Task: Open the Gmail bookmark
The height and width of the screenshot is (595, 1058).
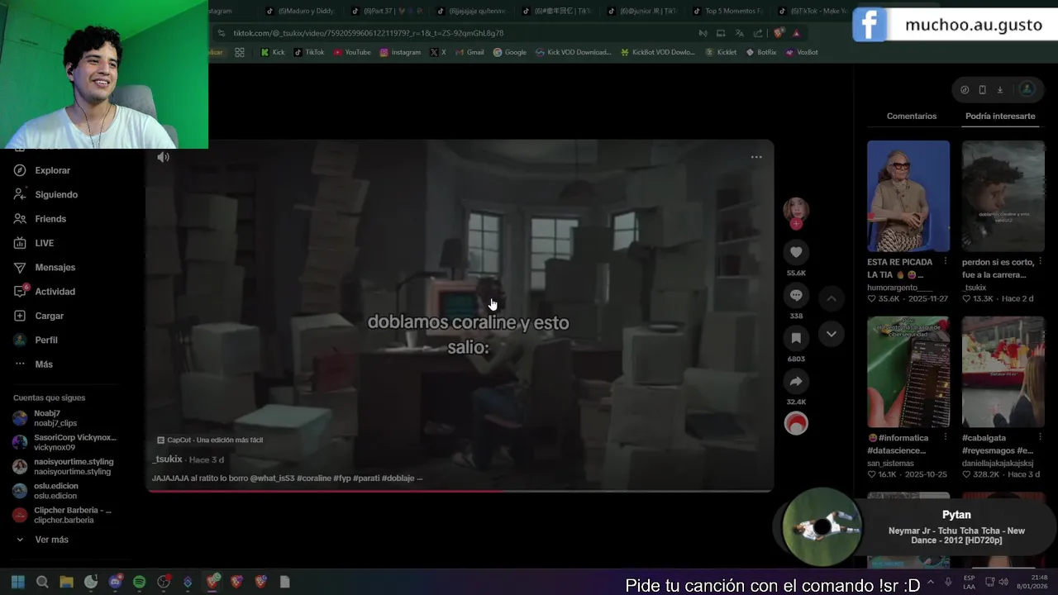Action: tap(469, 52)
